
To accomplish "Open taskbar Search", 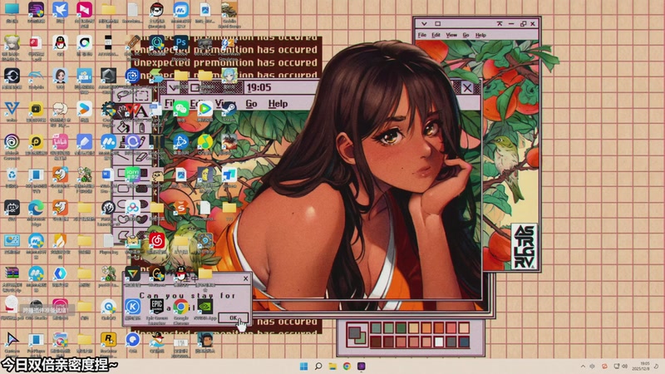I will pos(318,367).
